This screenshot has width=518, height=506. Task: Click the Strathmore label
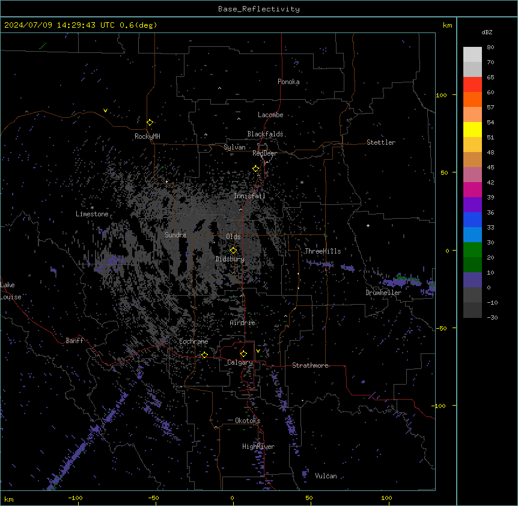[x=310, y=365]
